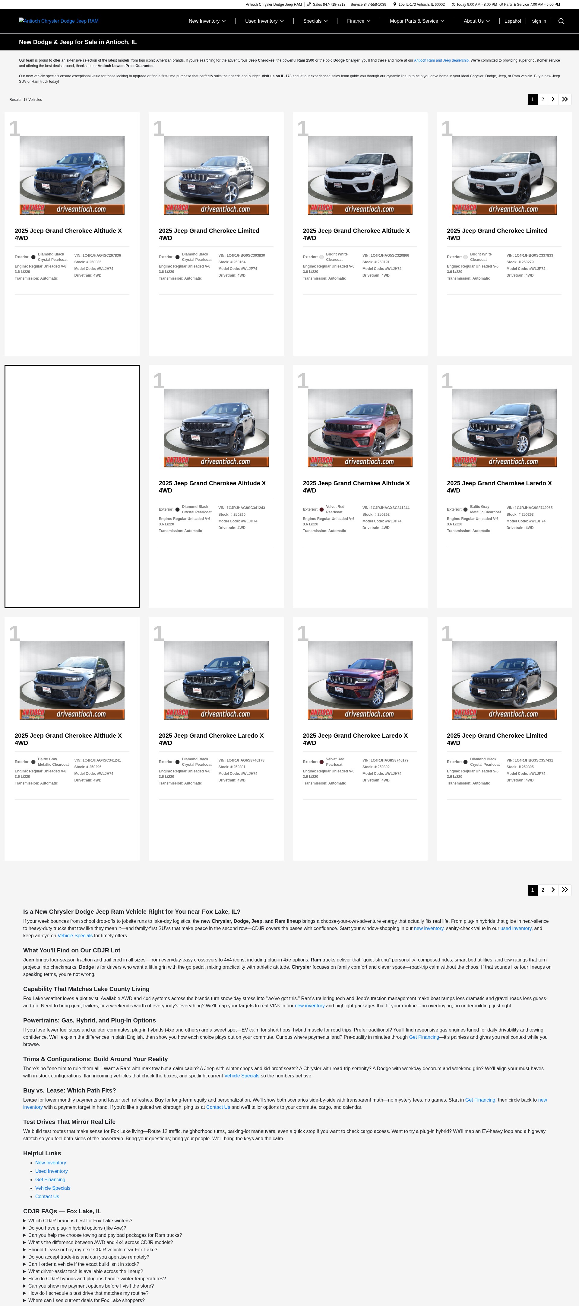
Task: Open the search magnifier icon in navigation
Action: pos(561,21)
